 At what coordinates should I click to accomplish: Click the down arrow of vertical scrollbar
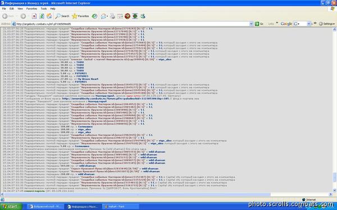(335, 190)
